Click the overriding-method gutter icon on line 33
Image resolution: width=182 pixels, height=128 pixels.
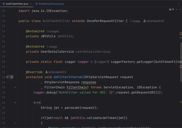(8, 77)
